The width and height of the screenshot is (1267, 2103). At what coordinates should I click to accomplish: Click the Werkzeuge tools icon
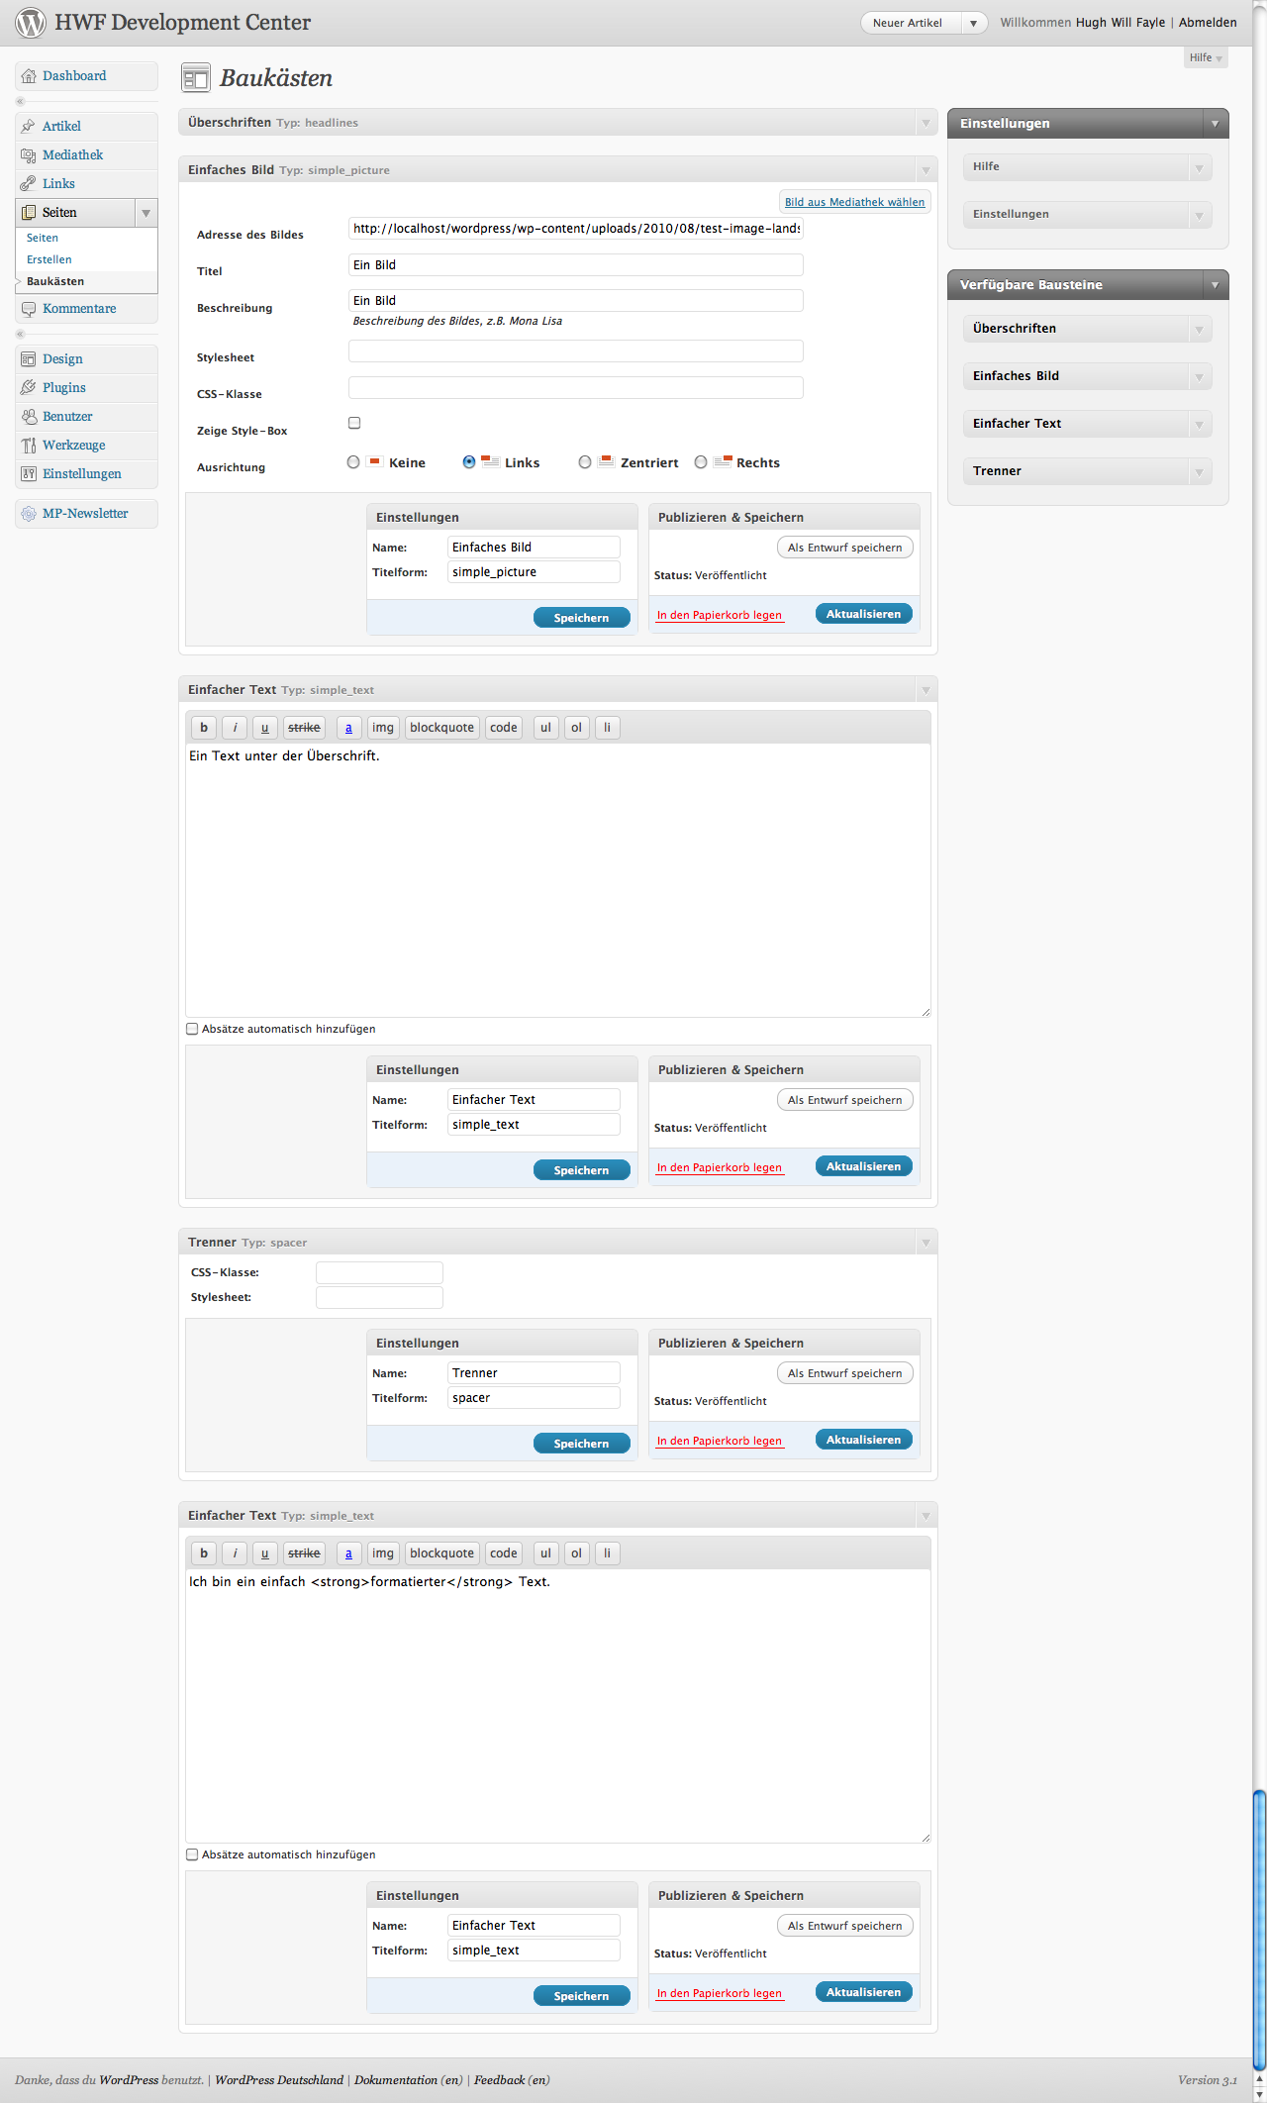click(29, 446)
